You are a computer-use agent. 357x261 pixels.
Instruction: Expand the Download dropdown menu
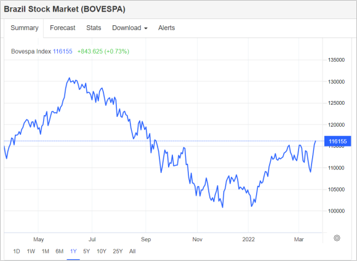130,28
